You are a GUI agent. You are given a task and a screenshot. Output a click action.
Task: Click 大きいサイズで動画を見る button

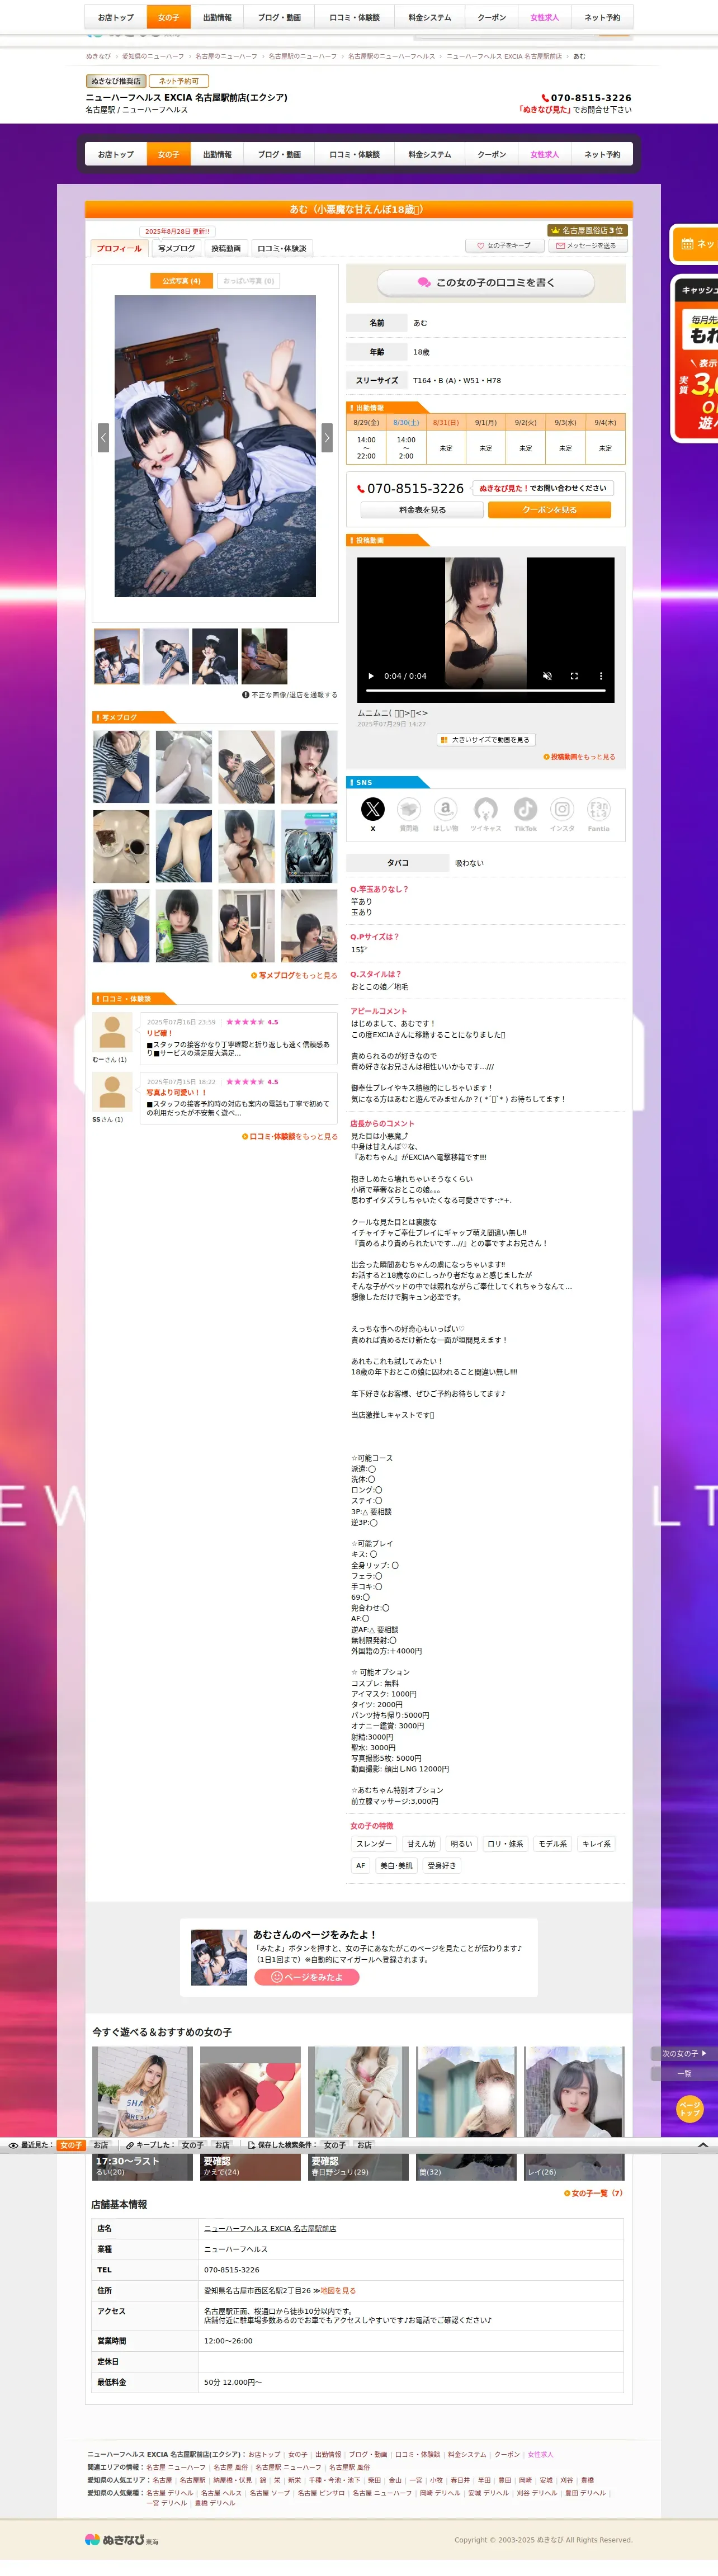486,740
